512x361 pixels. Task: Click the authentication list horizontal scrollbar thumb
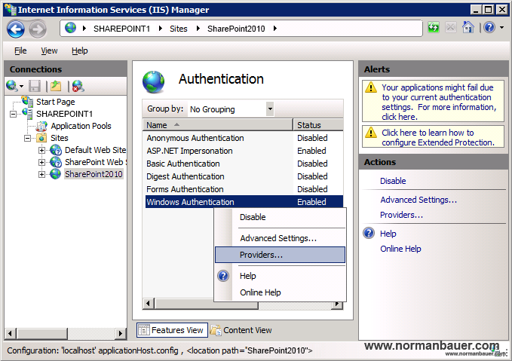pos(207,304)
